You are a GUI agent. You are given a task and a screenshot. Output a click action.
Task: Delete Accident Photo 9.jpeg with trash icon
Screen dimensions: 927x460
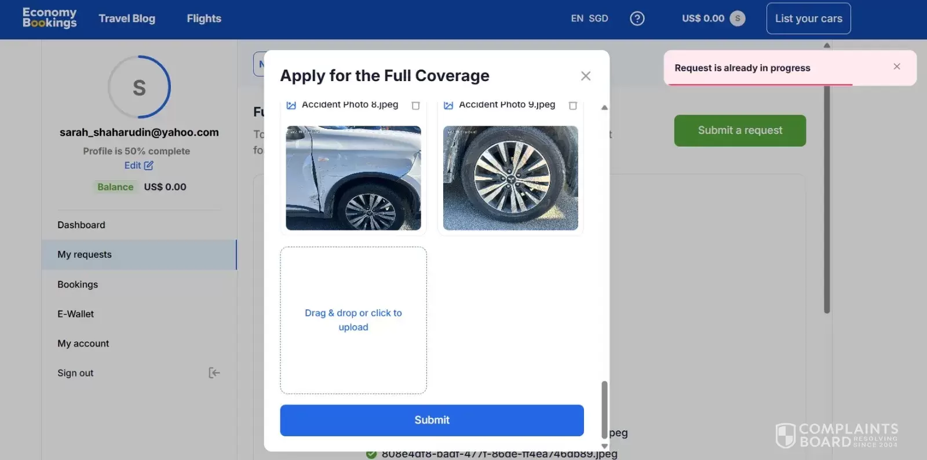pos(572,105)
